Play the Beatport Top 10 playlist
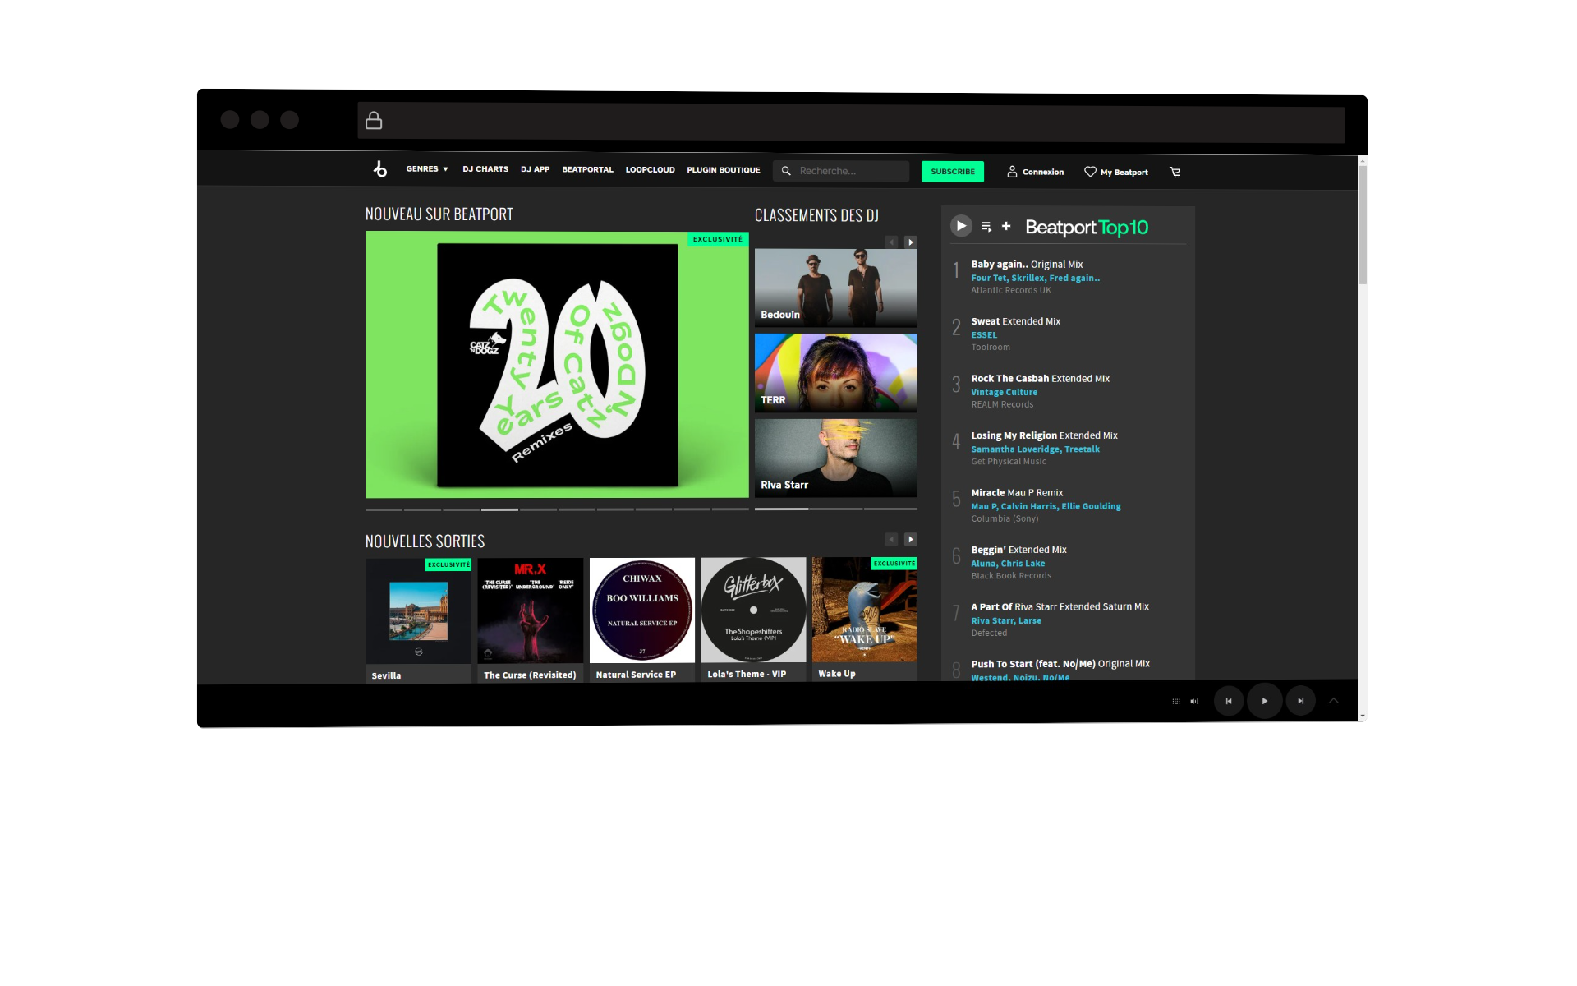 click(x=960, y=225)
